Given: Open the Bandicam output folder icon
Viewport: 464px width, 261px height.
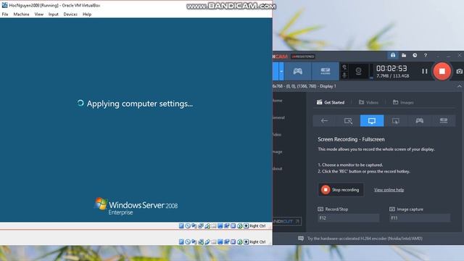Looking at the screenshot, I should 404,55.
